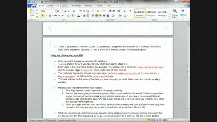Switch to the View tab
Screen dimensions: 217x122
[x=108, y=6]
